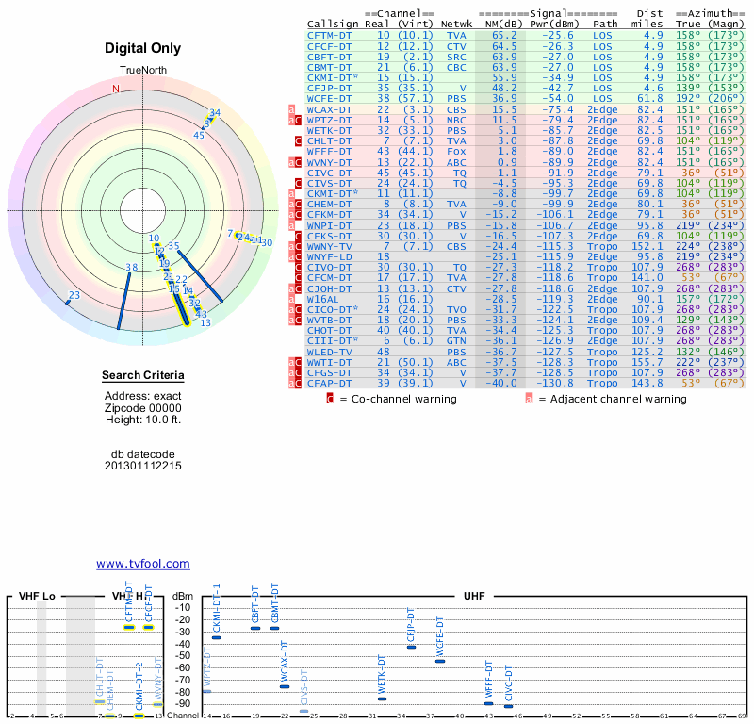Click the adjacent warning badge beside WCAX-DT
The image size is (754, 724).
pos(291,109)
